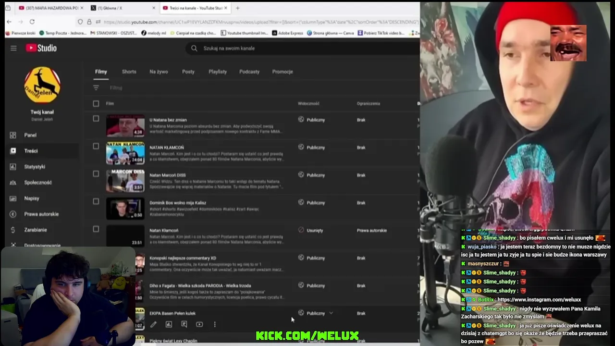The width and height of the screenshot is (615, 346).
Task: Click the 'U Natana bez zmian' video title
Action: [x=168, y=120]
